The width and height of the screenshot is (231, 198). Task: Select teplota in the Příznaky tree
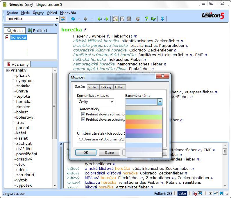(23, 97)
